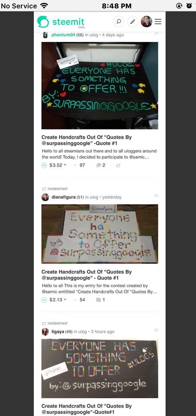Viewport: 196px width, 416px height.
Task: Flag ligaya's post
Action: pyautogui.click(x=157, y=330)
